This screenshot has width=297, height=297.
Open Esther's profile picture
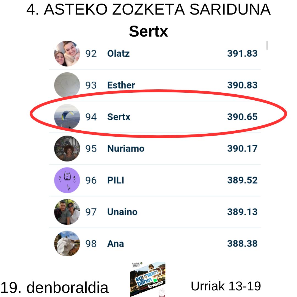tap(67, 85)
